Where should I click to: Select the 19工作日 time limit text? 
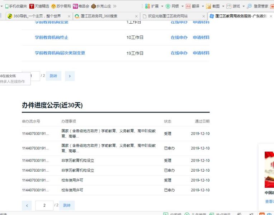tap(135, 53)
